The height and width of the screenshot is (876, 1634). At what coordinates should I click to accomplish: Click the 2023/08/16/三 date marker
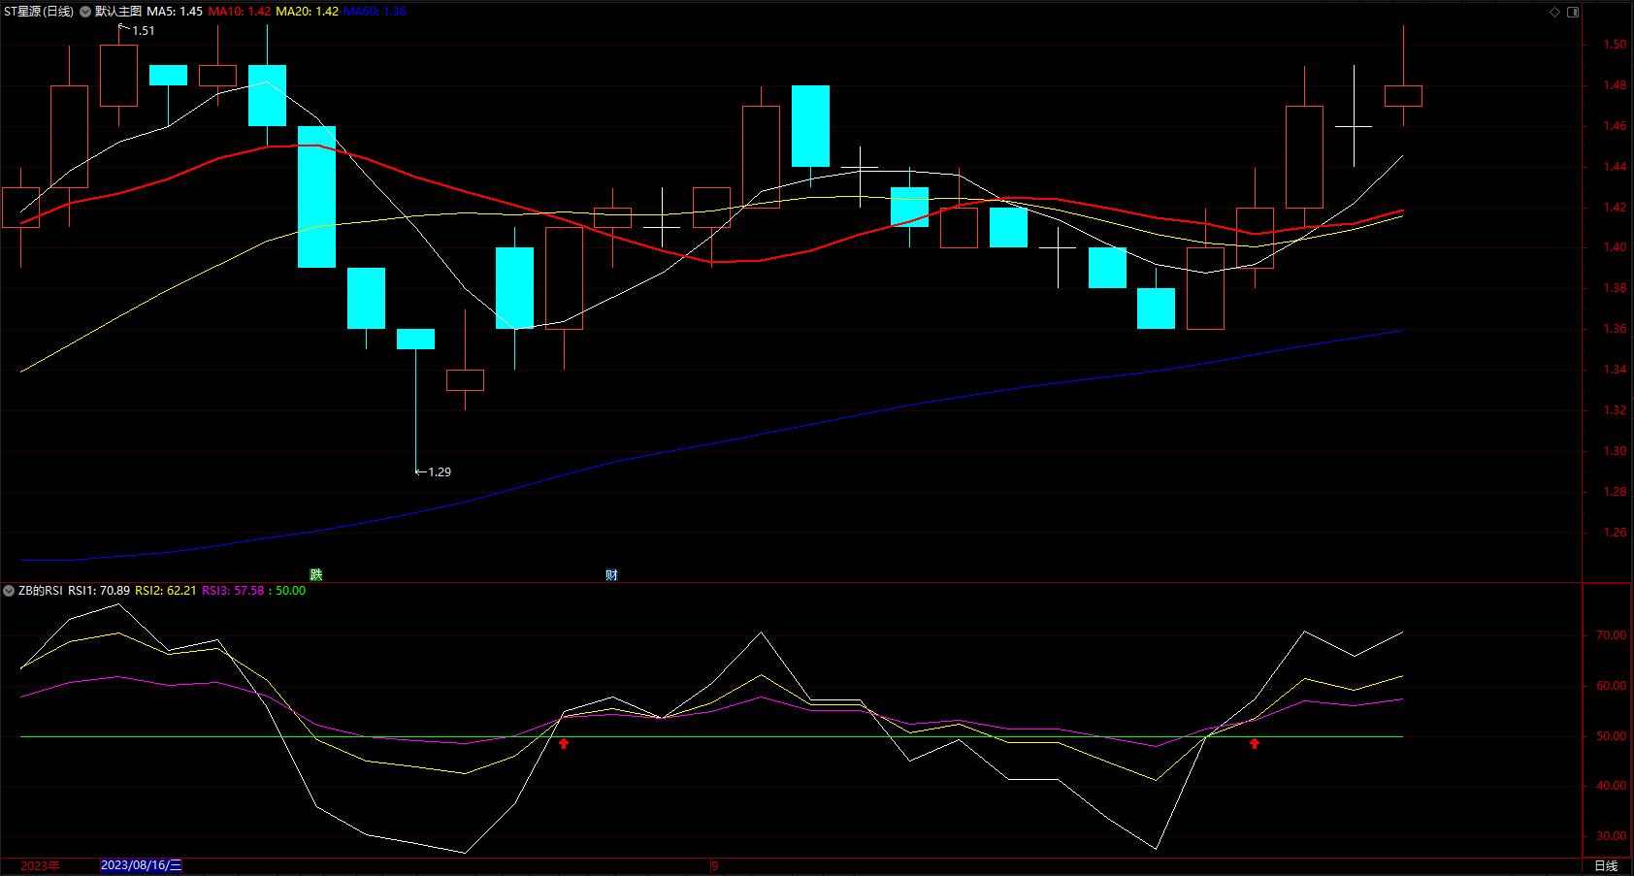coord(142,865)
